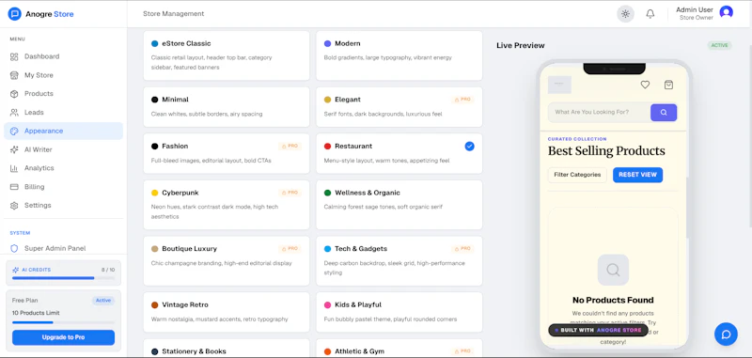This screenshot has height=358, width=752.
Task: Choose the Kids & Playful theme
Action: [x=399, y=312]
